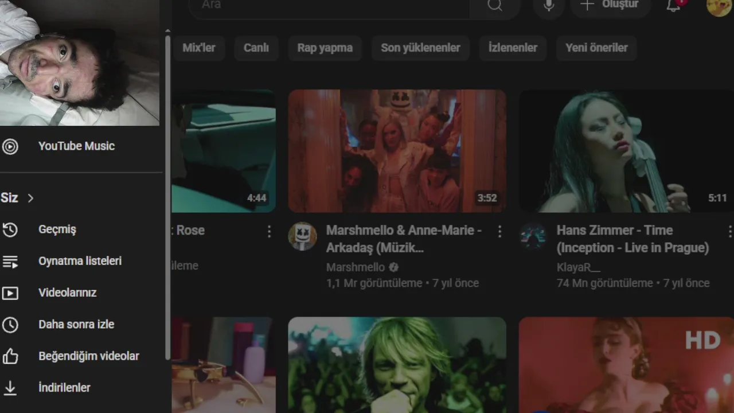Select the Yeni öneriler filter chip
The height and width of the screenshot is (413, 734).
[x=596, y=48]
